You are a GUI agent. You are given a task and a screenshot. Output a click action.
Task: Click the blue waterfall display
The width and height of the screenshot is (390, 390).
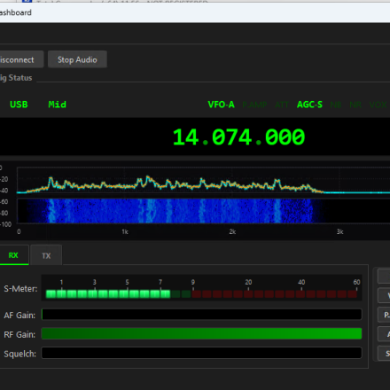click(x=203, y=211)
